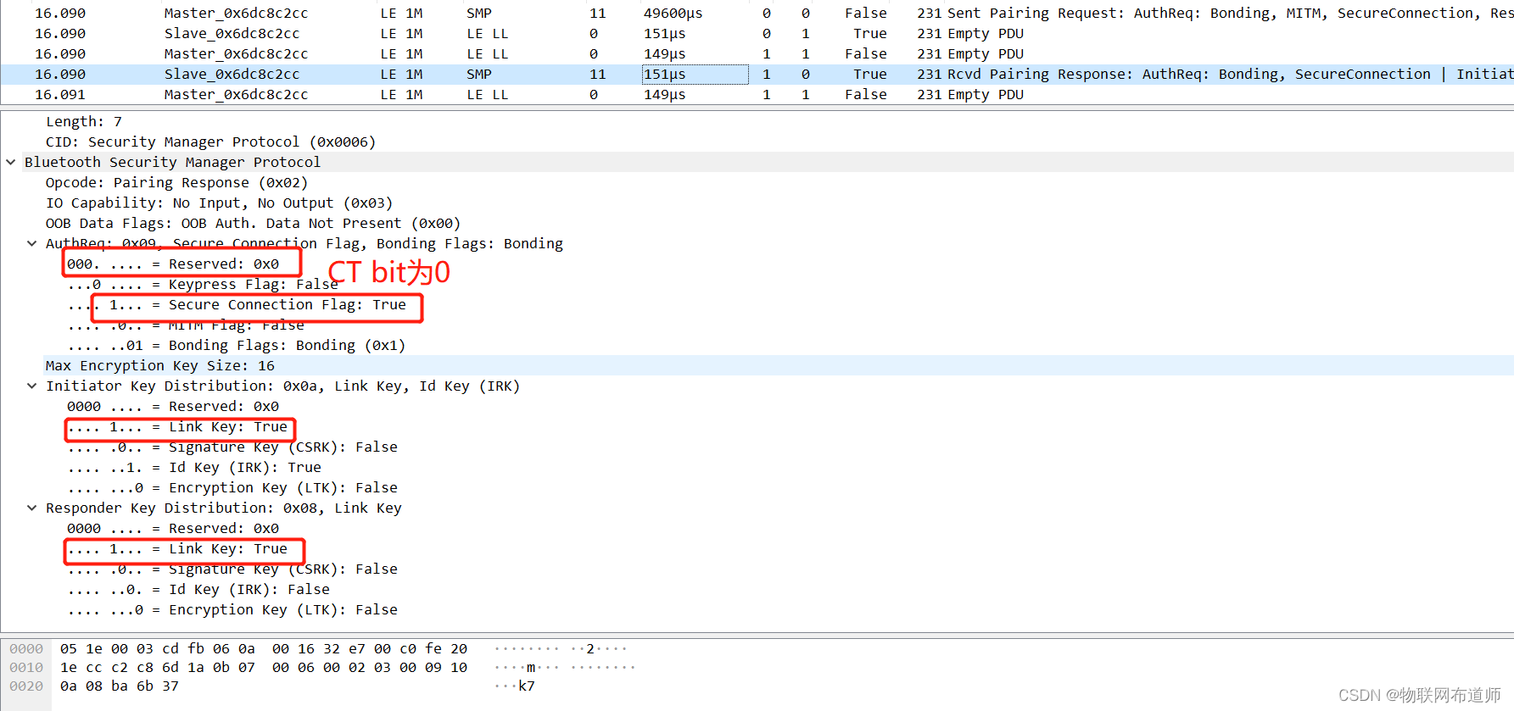Select the Sent Pairing Request packet row

tap(757, 14)
